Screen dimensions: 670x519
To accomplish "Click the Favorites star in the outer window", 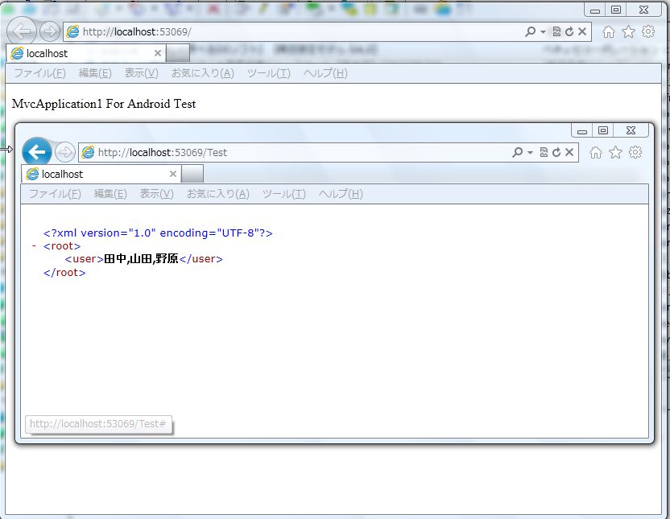I will point(628,32).
